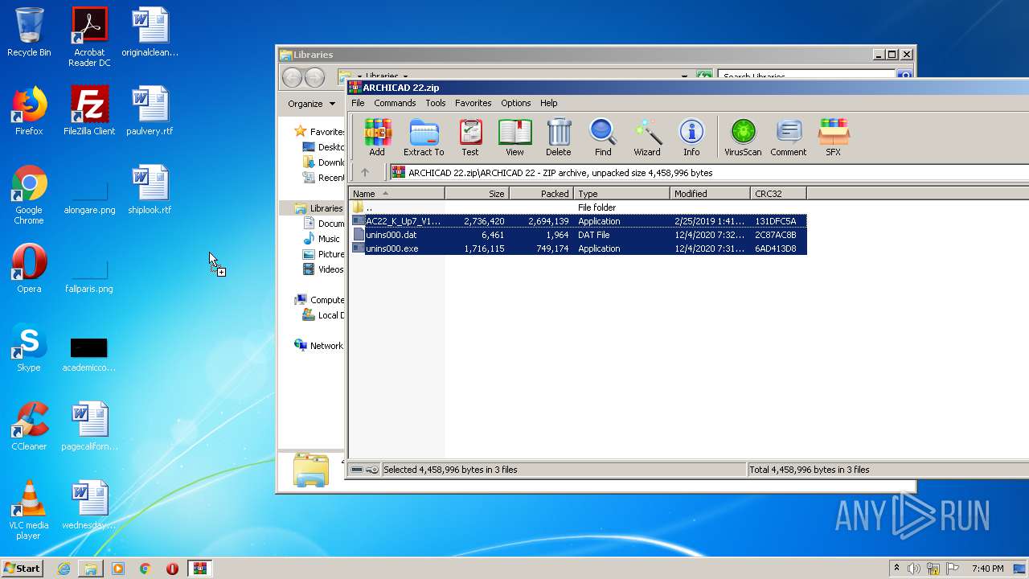1029x579 pixels.
Task: Open Internet Explorer from taskbar
Action: [x=64, y=569]
